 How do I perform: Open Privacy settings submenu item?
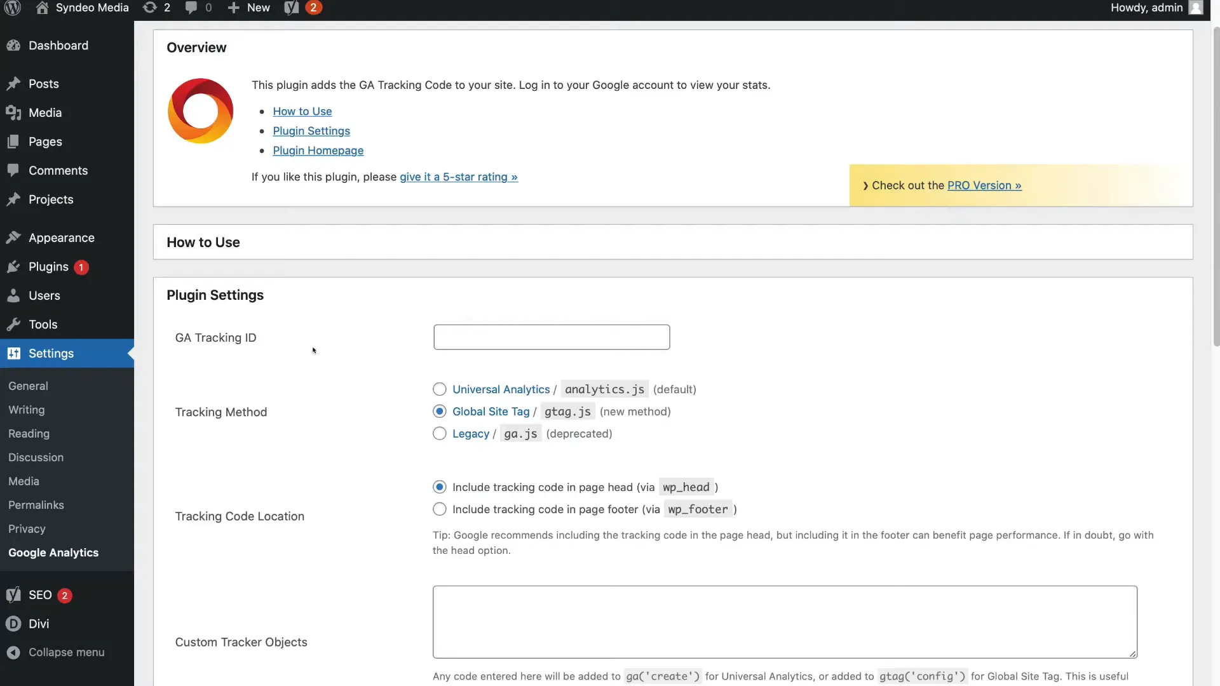coord(27,529)
